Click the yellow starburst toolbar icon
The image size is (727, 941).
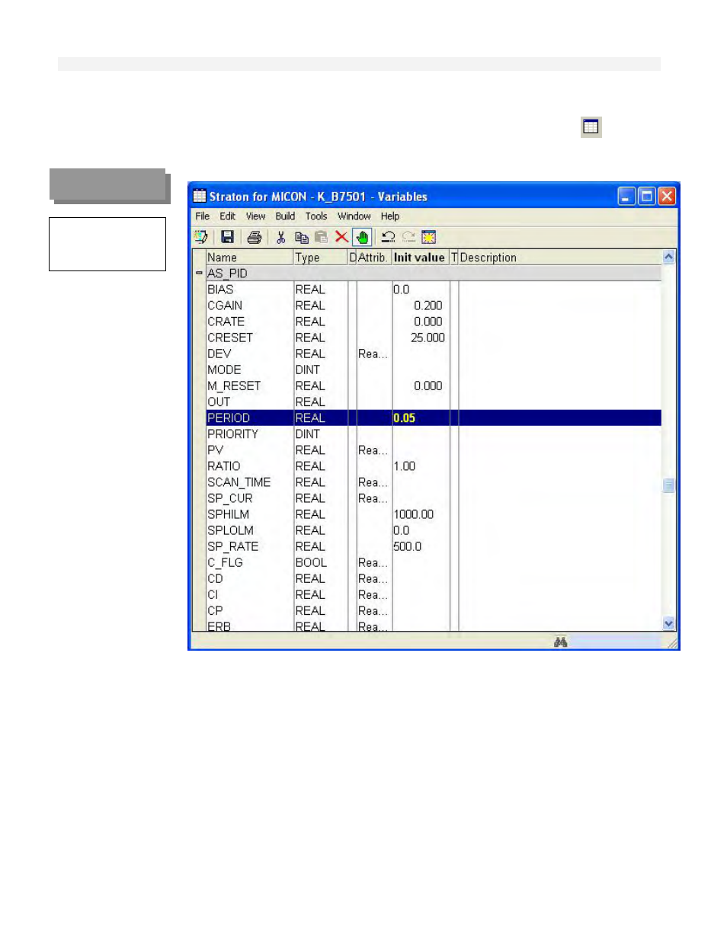tap(429, 237)
